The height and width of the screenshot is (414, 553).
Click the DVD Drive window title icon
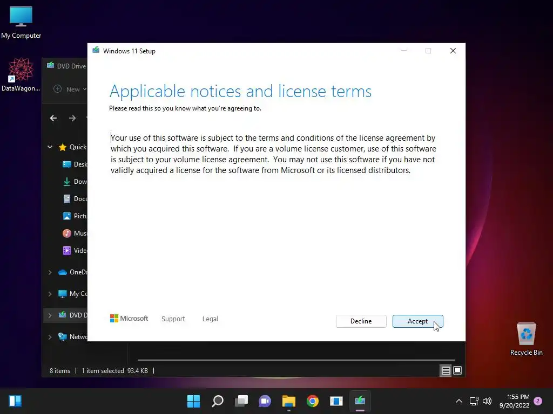tap(50, 65)
